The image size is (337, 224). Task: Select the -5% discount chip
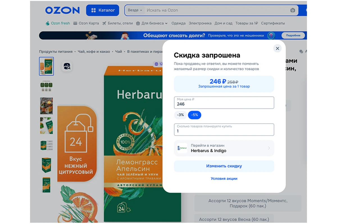click(x=195, y=115)
